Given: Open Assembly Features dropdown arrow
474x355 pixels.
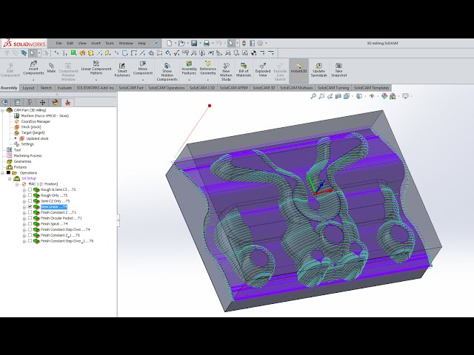Looking at the screenshot, I should pos(190,80).
